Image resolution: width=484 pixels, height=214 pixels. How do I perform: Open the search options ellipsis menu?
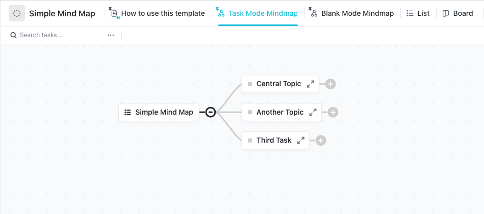[111, 35]
